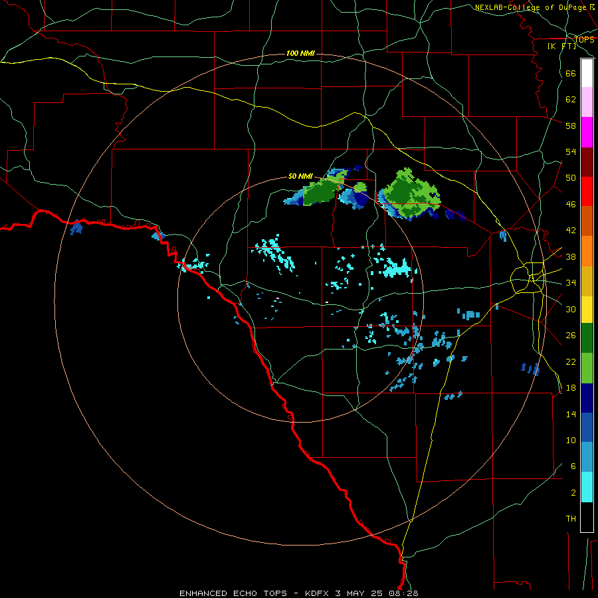Click the TH label beside the legend
Viewport: 598px width, 598px height.
pyautogui.click(x=571, y=519)
